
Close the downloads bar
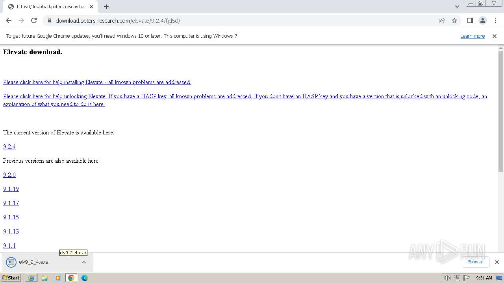coord(497,262)
